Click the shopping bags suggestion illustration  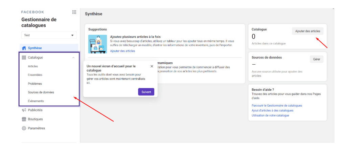point(97,44)
